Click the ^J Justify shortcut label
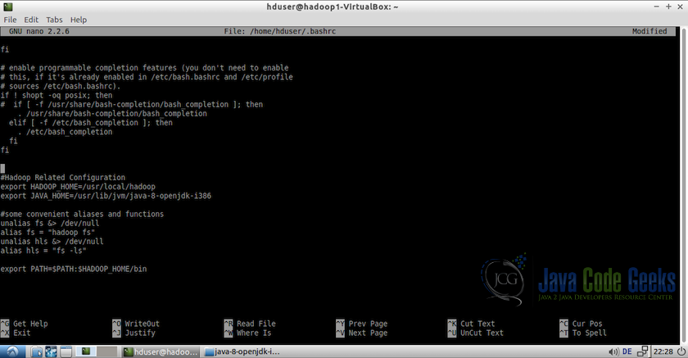Screen dimensions: 688x358 coord(134,333)
